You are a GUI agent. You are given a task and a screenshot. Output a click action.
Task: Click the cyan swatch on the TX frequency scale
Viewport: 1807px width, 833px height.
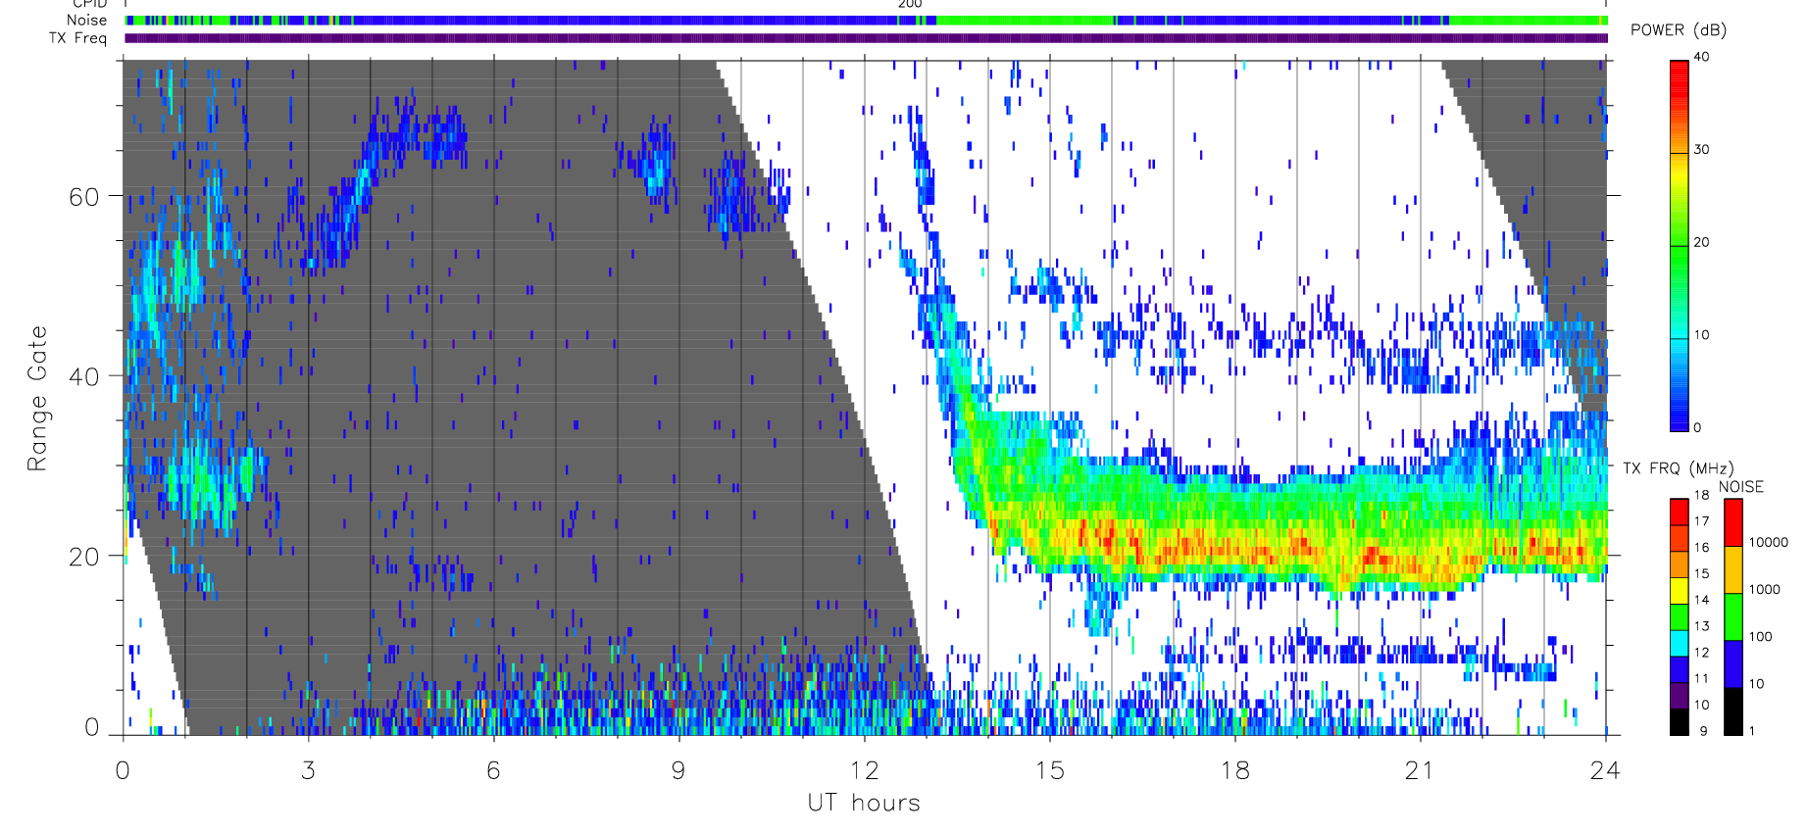click(x=1680, y=643)
